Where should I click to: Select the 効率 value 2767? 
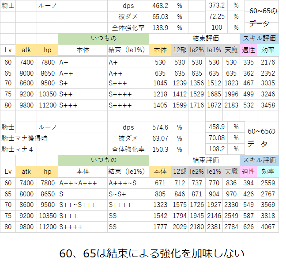pos(268,194)
